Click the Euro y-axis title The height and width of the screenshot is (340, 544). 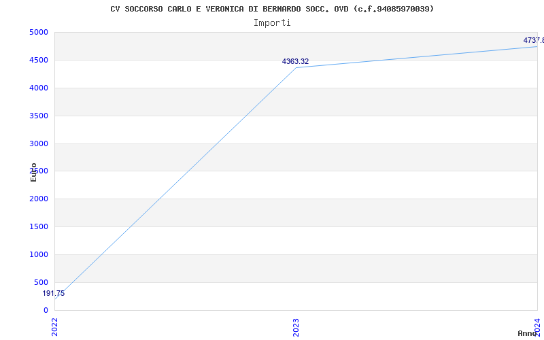pos(33,172)
